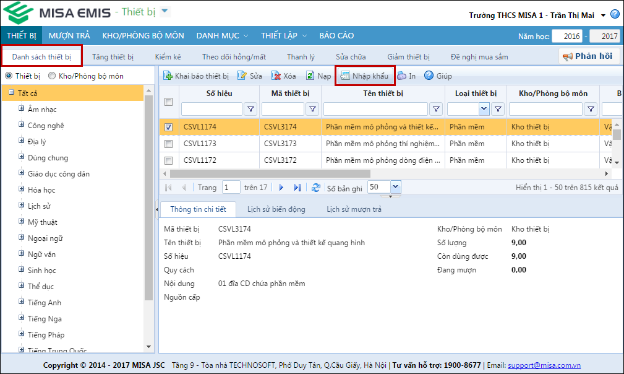This screenshot has width=624, height=374.
Task: Open the MƯỢN TRẢ menu item
Action: tap(69, 35)
